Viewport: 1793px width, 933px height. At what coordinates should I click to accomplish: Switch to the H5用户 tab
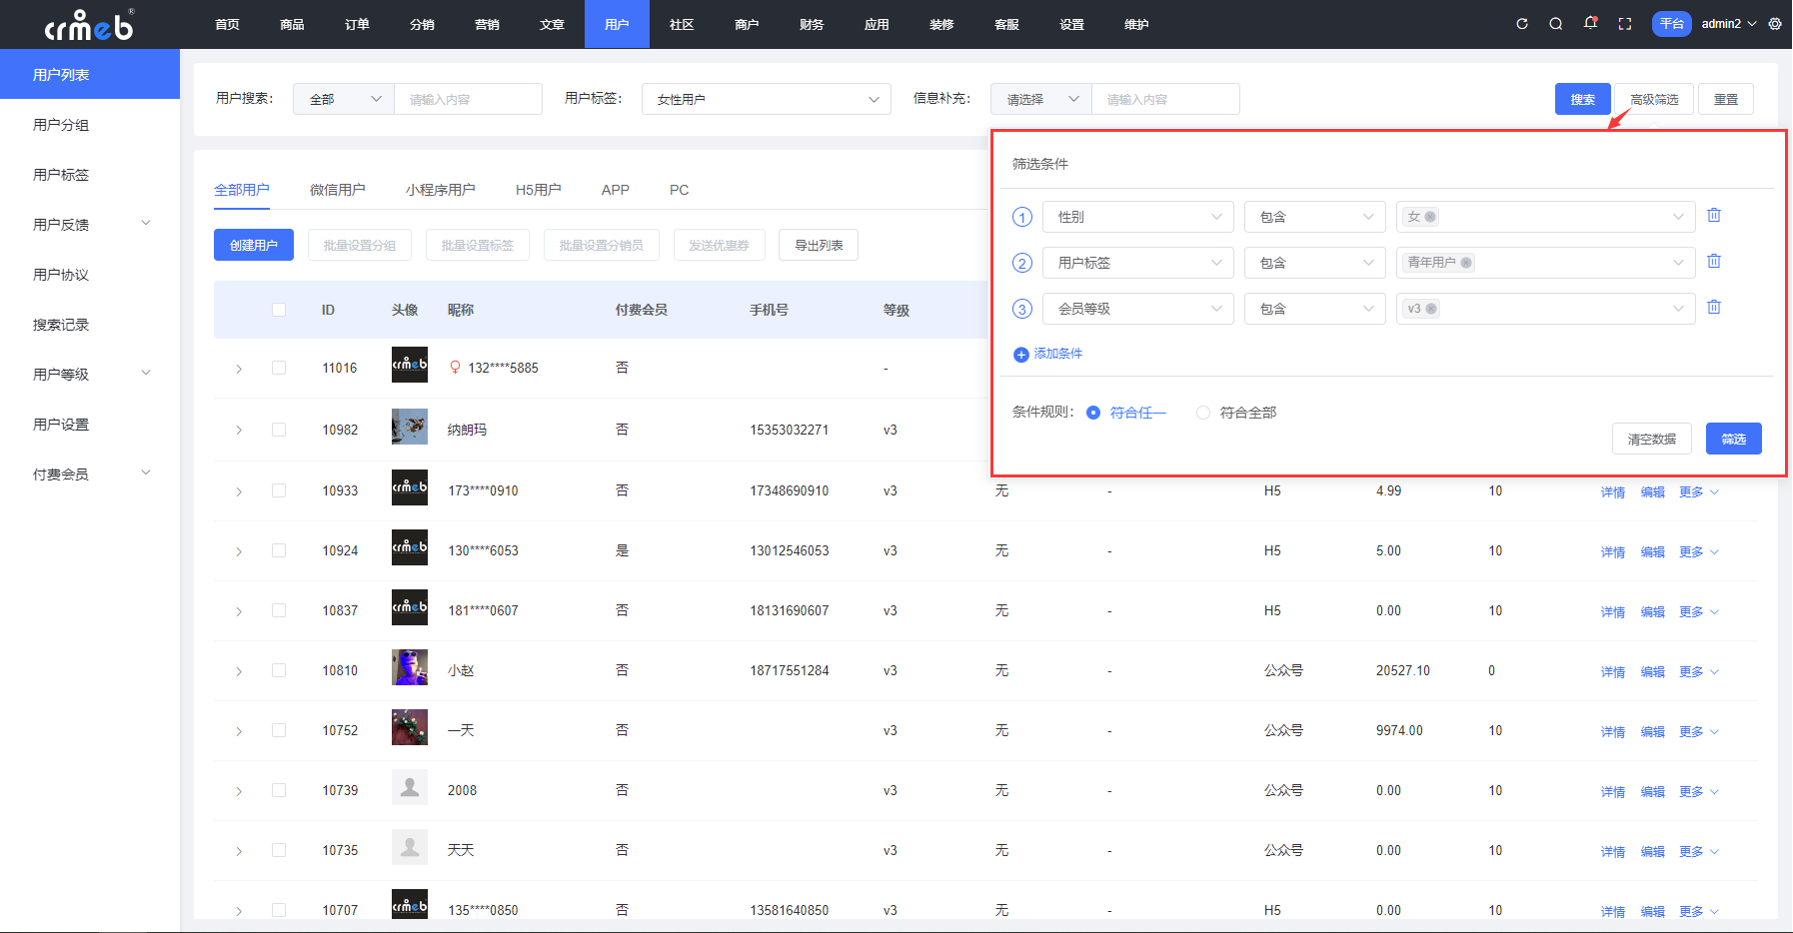(x=539, y=189)
